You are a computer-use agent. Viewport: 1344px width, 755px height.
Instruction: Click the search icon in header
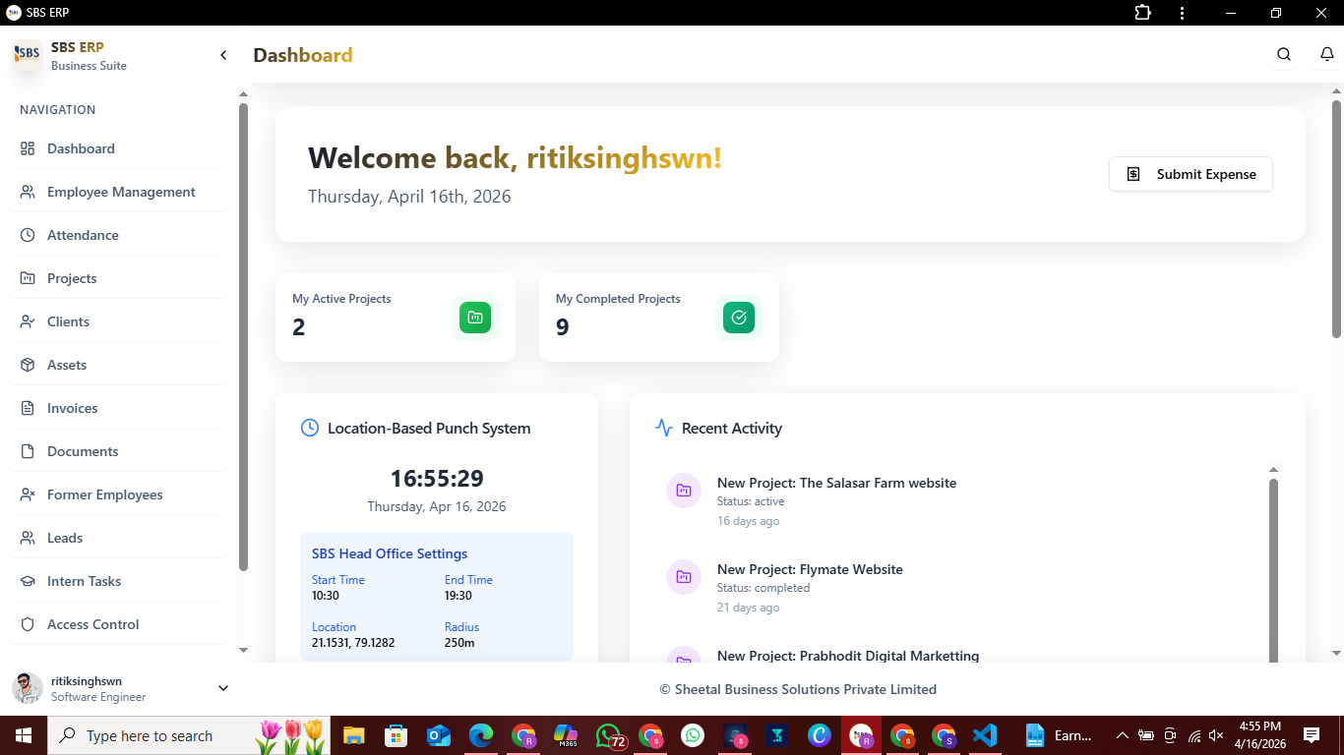pyautogui.click(x=1284, y=55)
